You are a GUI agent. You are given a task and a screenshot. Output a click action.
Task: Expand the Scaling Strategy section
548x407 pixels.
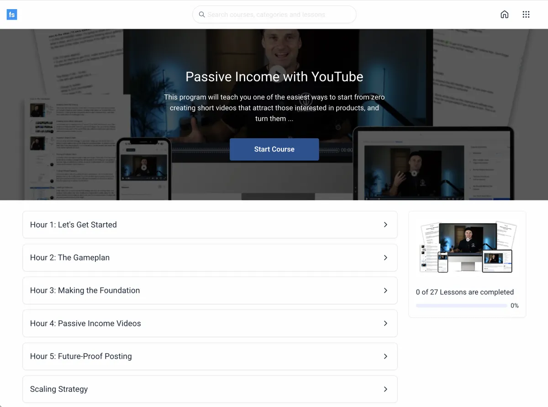pyautogui.click(x=210, y=389)
